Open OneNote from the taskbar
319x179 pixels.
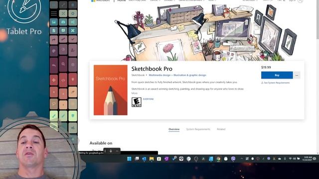(166, 159)
